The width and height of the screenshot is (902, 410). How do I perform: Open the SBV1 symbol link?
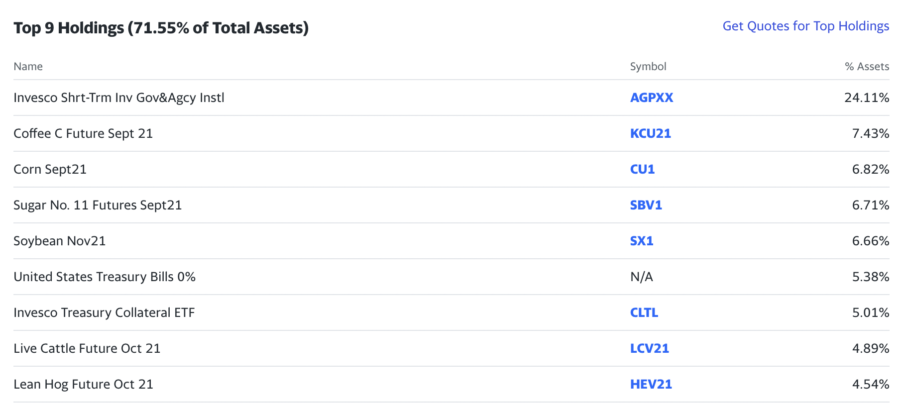coord(646,205)
